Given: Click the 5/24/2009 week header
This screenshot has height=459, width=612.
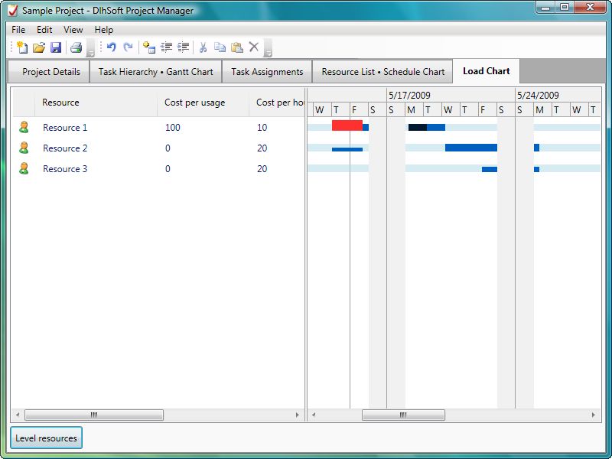Looking at the screenshot, I should (x=558, y=95).
